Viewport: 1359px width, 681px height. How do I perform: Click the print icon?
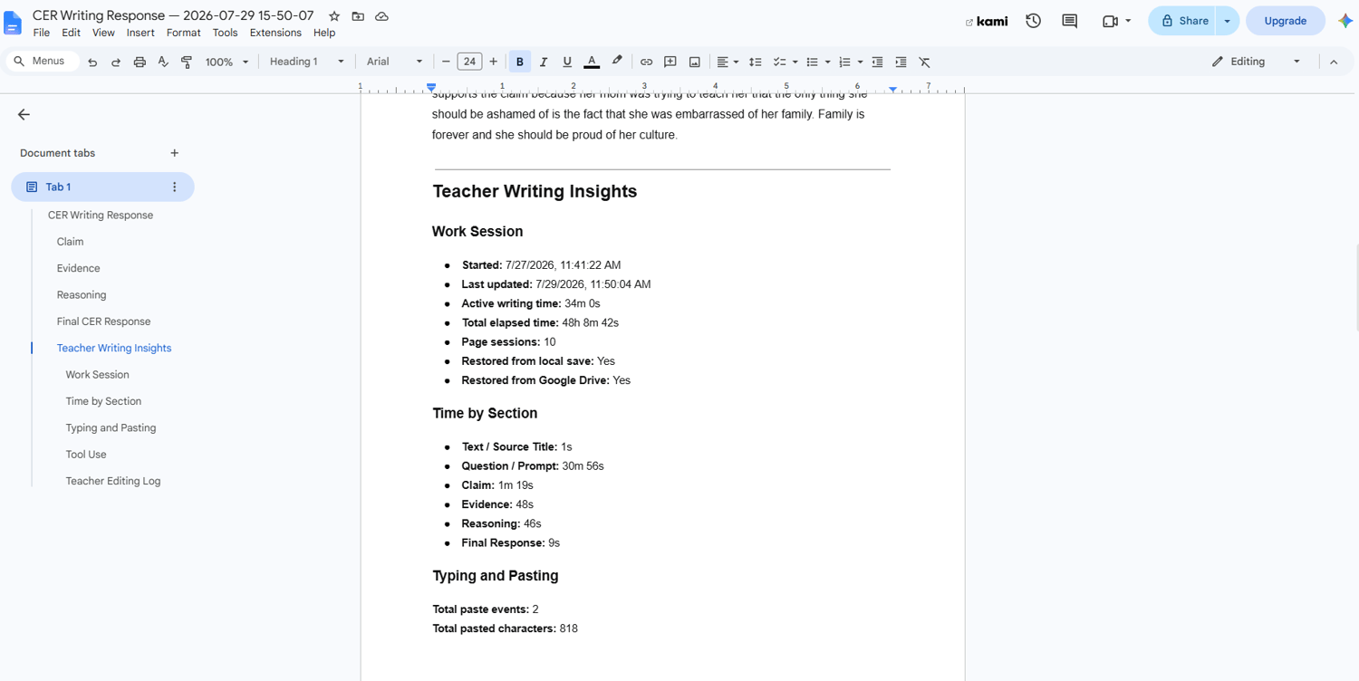pyautogui.click(x=140, y=62)
